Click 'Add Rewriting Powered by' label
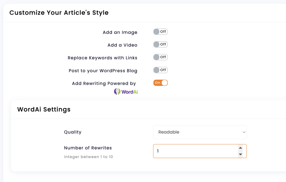The width and height of the screenshot is (286, 182). click(104, 84)
